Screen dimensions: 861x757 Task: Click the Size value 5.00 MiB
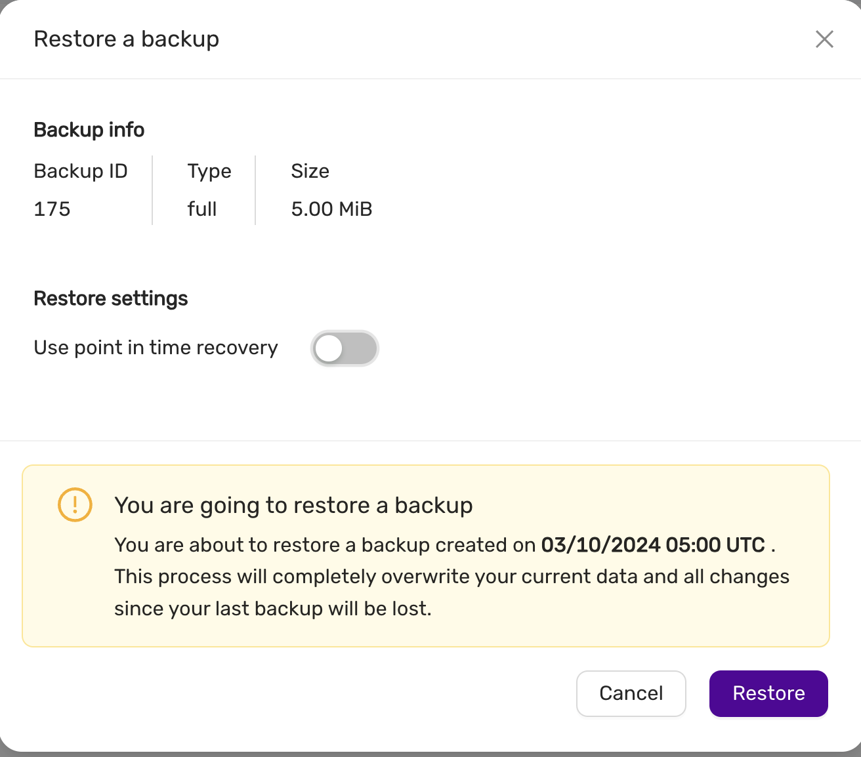(331, 209)
